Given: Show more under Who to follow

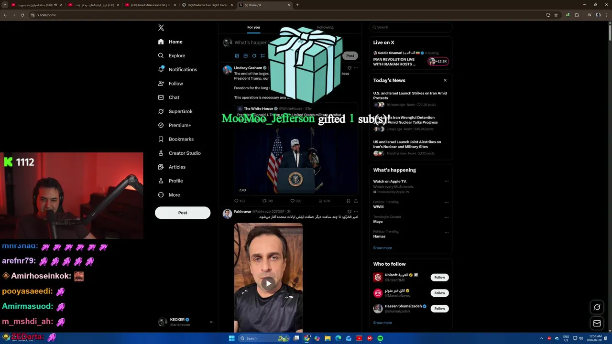Looking at the screenshot, I should [x=382, y=323].
